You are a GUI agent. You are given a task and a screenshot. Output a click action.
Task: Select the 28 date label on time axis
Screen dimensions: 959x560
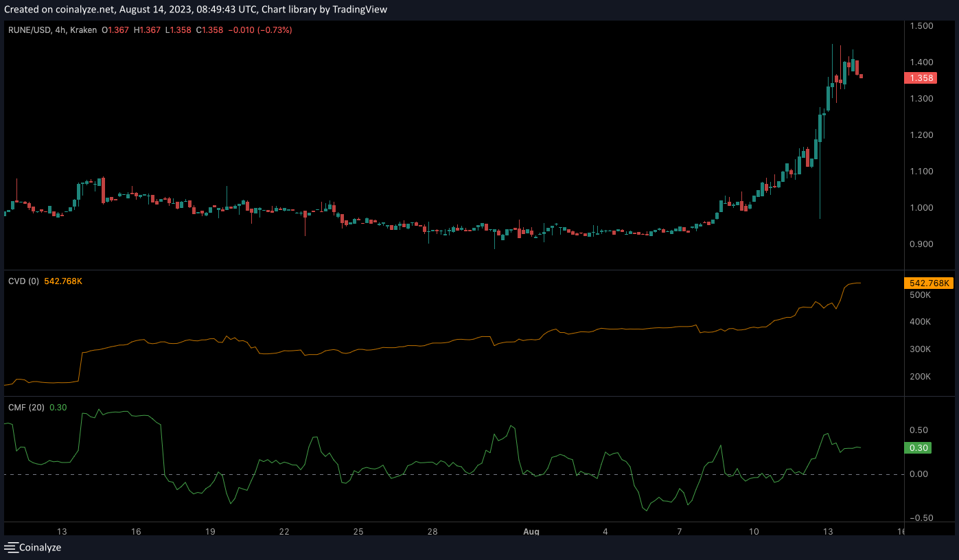point(432,531)
